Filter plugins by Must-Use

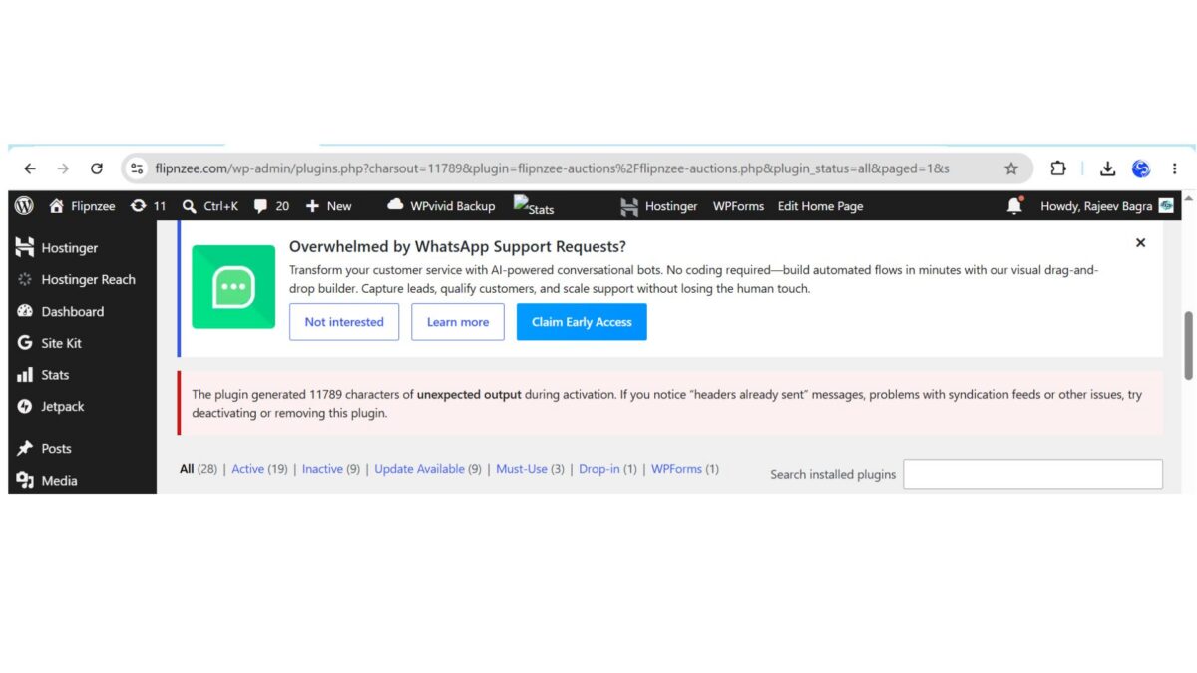[522, 469]
